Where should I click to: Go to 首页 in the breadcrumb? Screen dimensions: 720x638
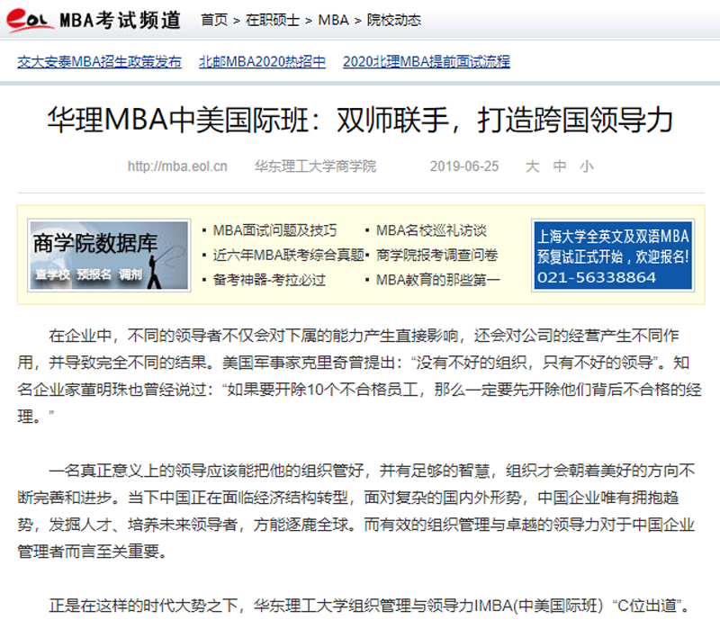tap(214, 20)
